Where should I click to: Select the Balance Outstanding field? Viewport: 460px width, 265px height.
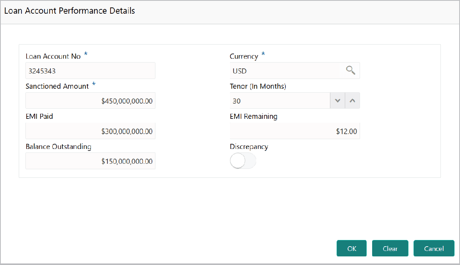pos(90,161)
